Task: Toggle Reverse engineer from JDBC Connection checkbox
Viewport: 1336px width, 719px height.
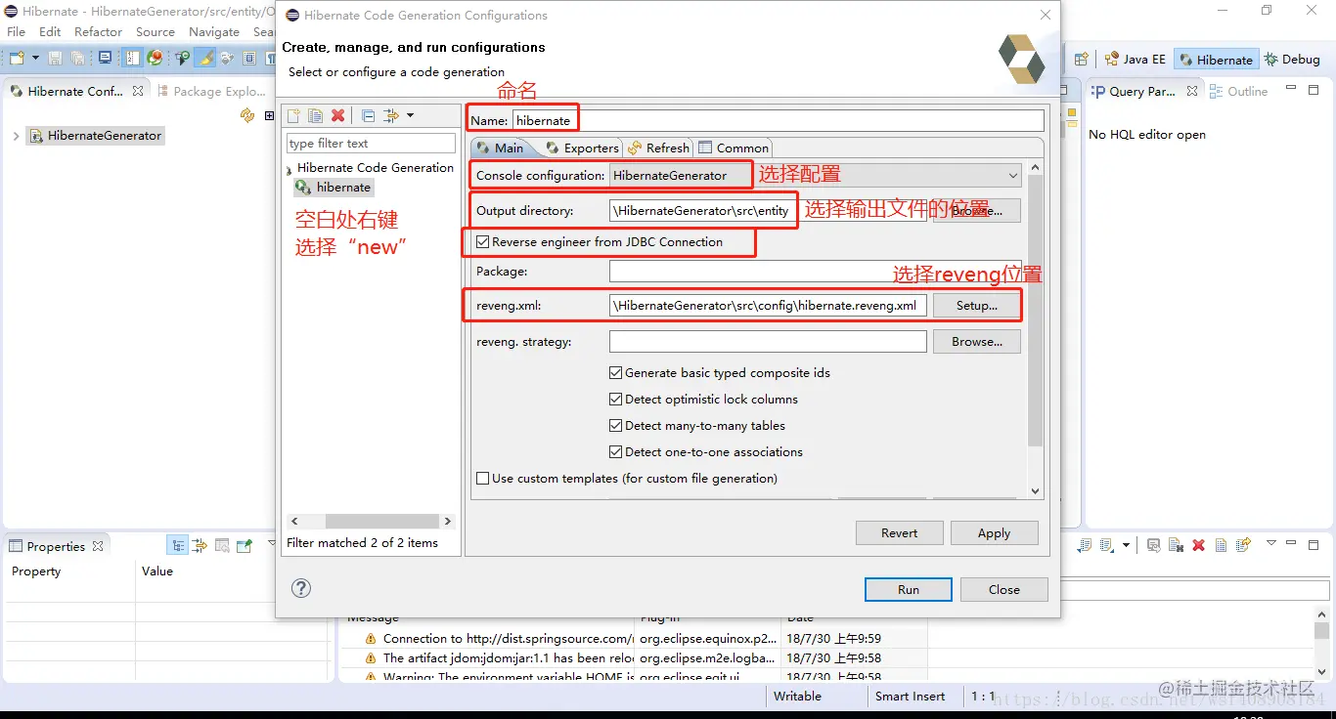Action: pos(482,241)
